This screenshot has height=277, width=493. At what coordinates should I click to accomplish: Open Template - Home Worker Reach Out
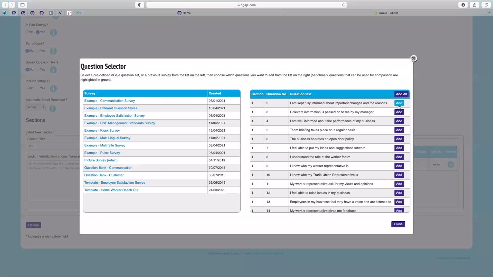[x=111, y=190]
